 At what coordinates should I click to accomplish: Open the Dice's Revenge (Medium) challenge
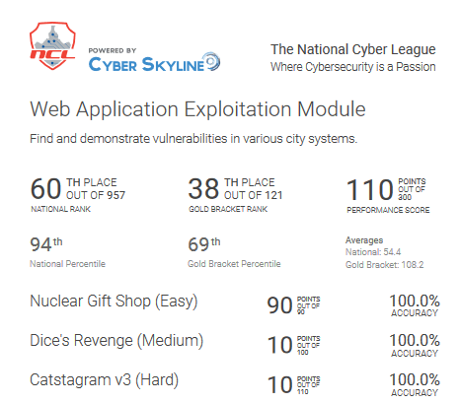point(116,341)
